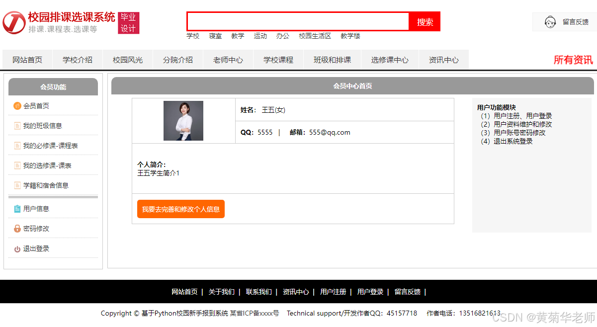Screen dimensions: 597x327
Task: Click the power icon beside 退出登录
Action: 17,249
